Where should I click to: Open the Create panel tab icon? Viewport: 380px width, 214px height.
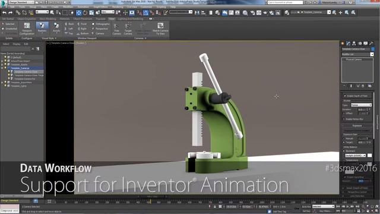click(343, 43)
